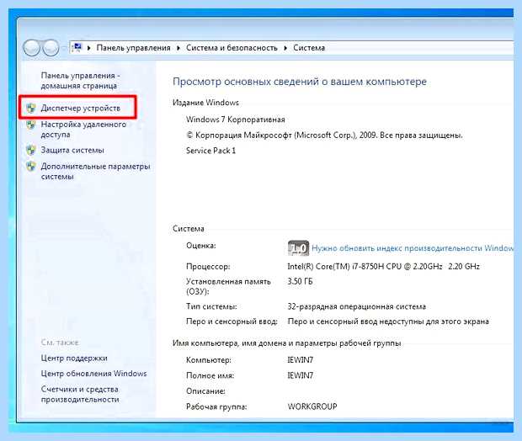522x441 pixels.
Task: Open Центр обновления Windows link
Action: click(93, 374)
